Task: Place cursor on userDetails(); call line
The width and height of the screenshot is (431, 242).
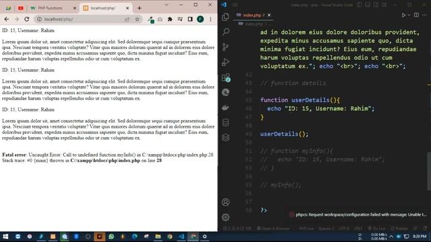Action: [284, 134]
